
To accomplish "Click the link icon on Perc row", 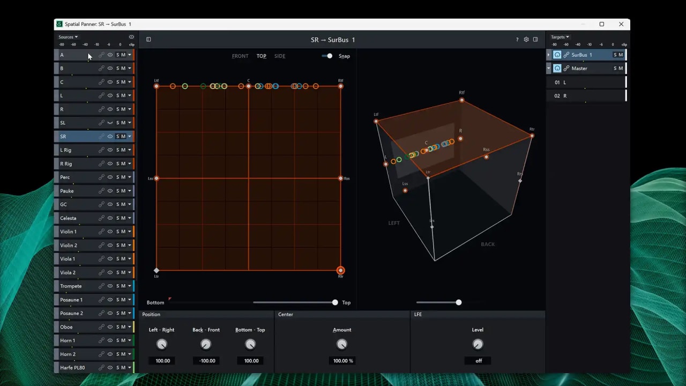I will pos(101,177).
